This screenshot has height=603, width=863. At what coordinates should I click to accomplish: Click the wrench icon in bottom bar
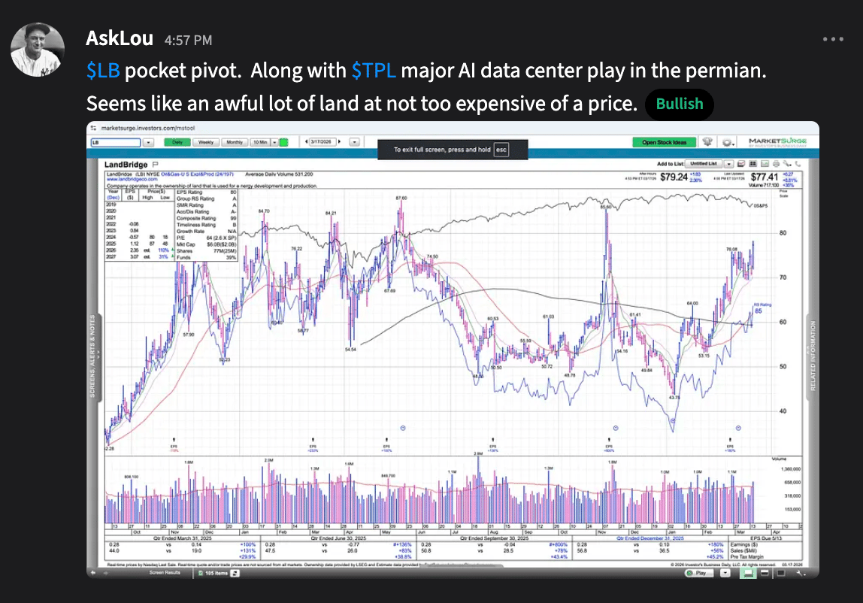coord(801,573)
